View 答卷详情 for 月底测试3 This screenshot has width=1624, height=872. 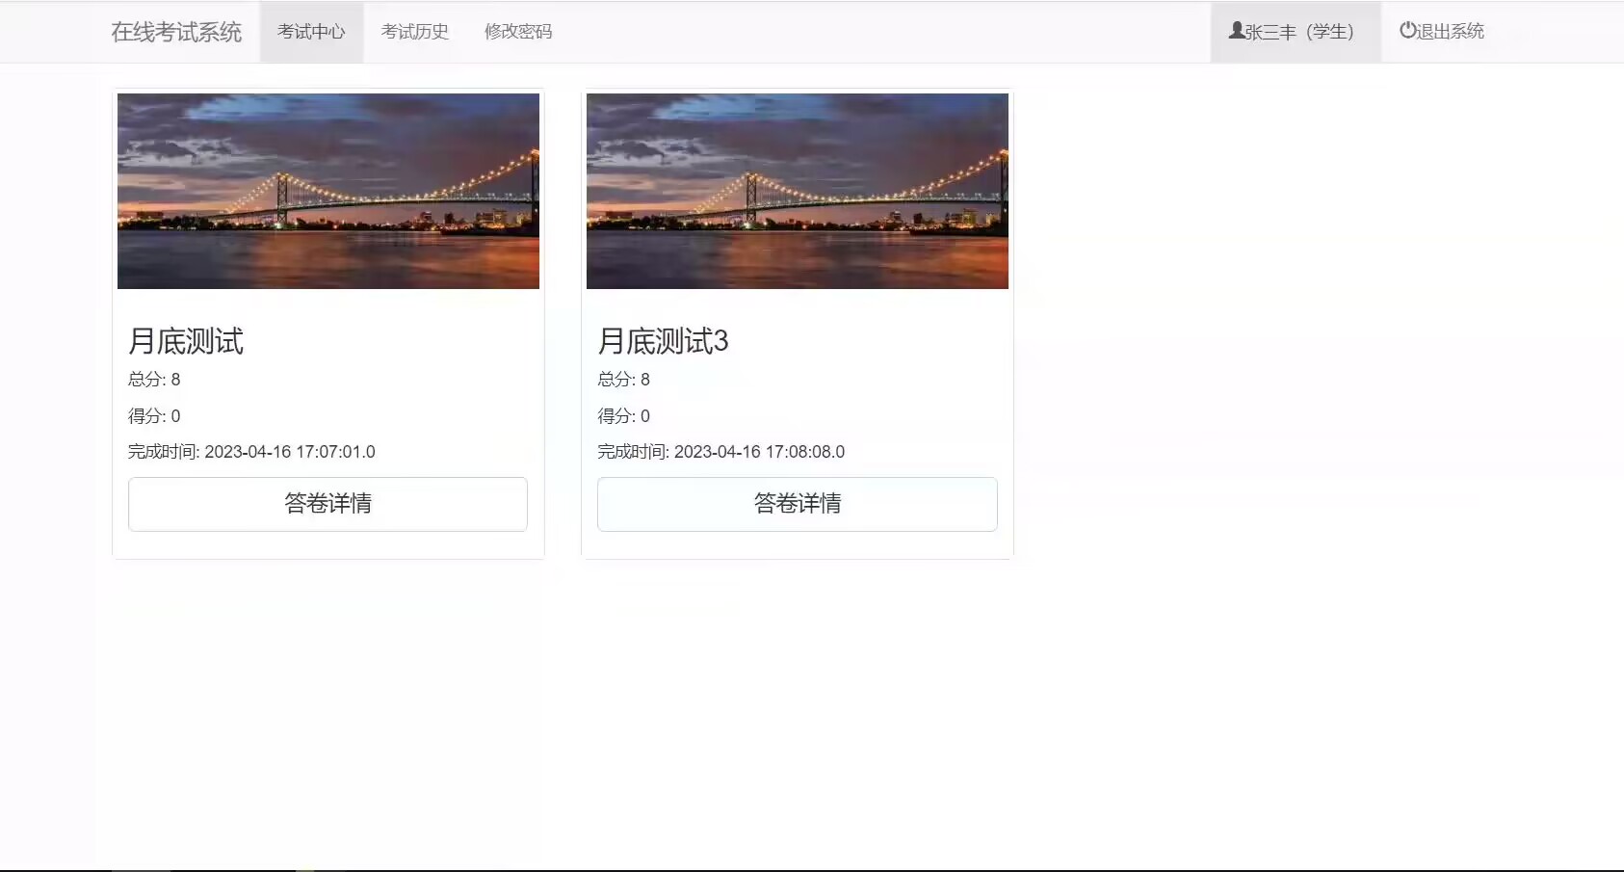798,504
